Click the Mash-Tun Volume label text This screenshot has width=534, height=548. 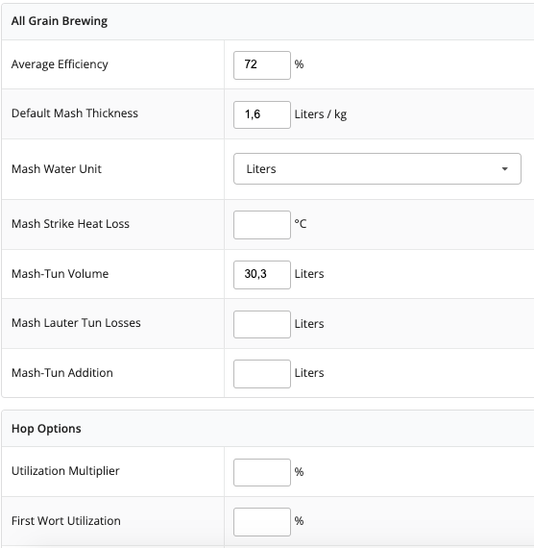pos(60,274)
